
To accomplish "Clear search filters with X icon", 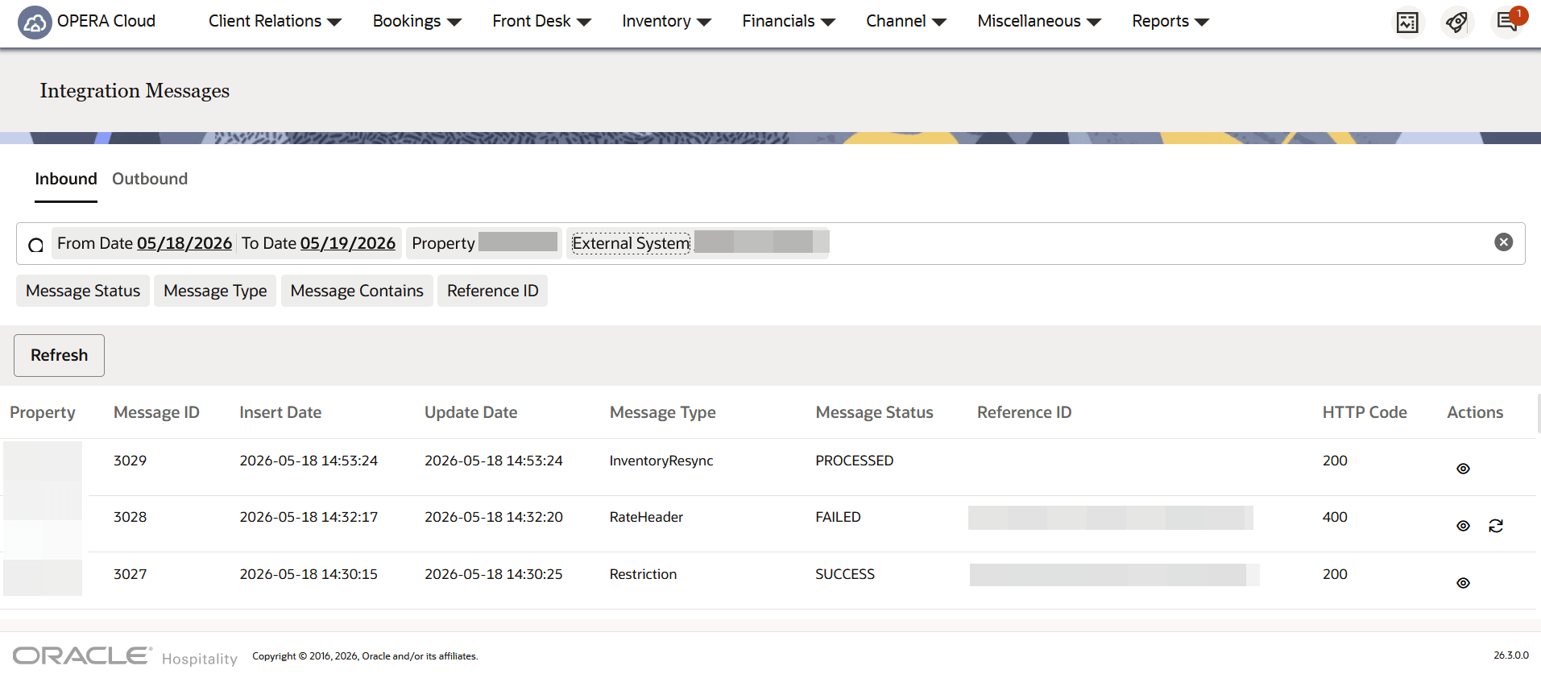I will coord(1503,242).
